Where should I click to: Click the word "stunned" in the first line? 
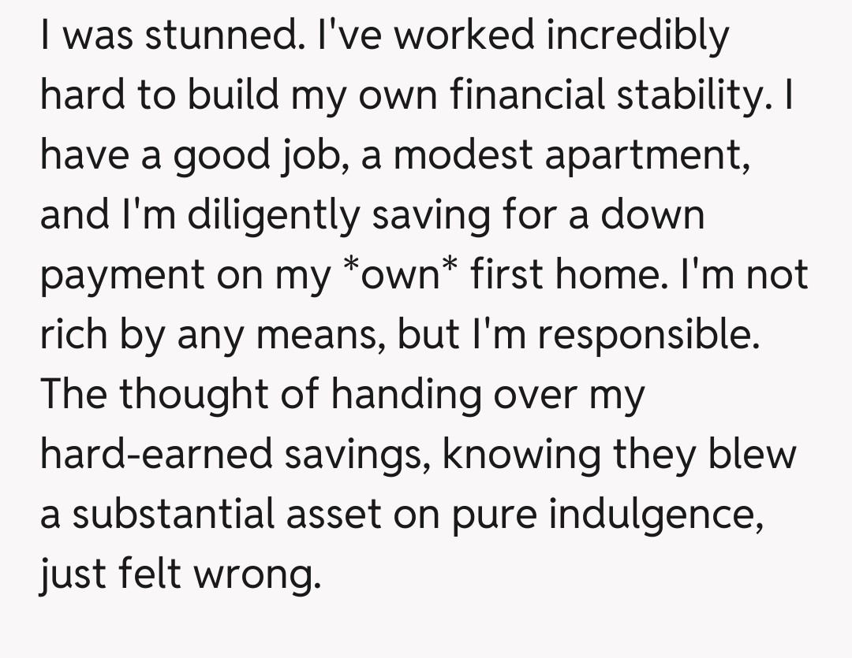[231, 36]
